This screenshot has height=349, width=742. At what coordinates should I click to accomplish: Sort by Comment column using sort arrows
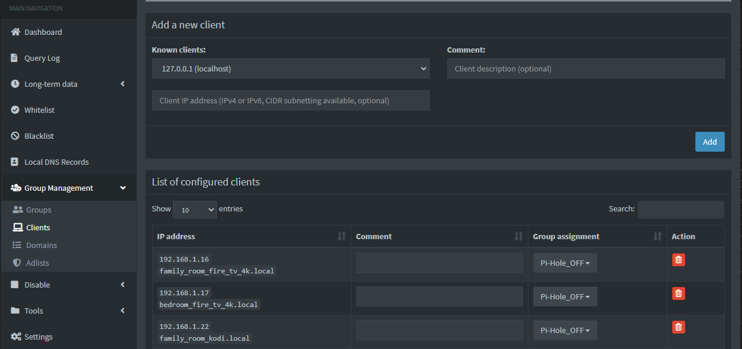(518, 236)
